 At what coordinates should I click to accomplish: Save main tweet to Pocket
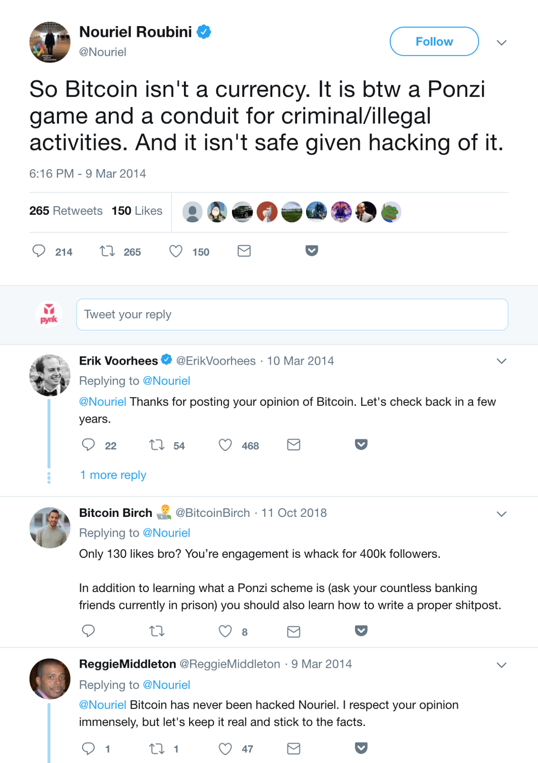[x=312, y=251]
